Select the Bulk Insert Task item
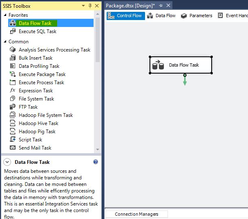This screenshot has height=219, width=248. tap(51, 58)
